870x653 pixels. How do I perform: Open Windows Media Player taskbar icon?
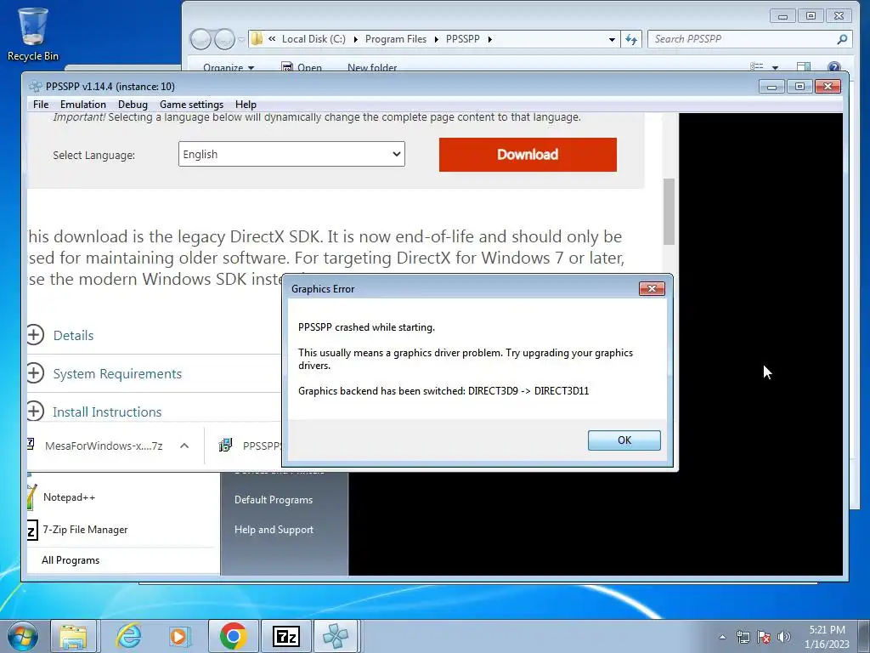tap(179, 636)
